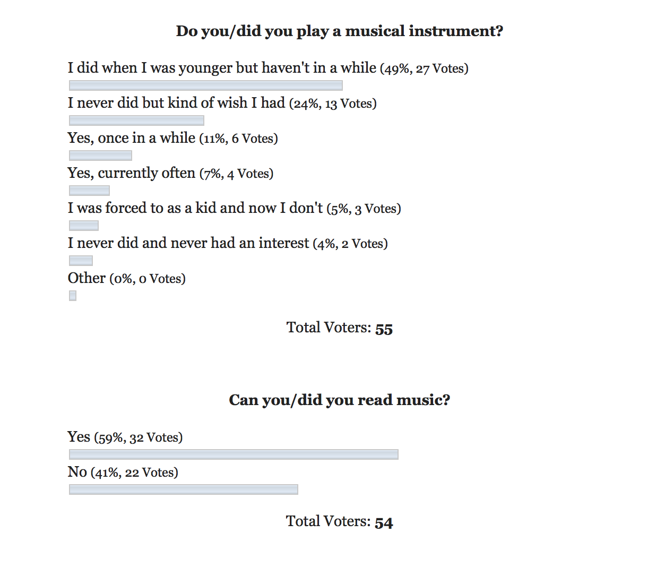Screen dimensions: 656x567
Task: Click the 11% bar under Yes, once in a while
Action: (x=100, y=156)
